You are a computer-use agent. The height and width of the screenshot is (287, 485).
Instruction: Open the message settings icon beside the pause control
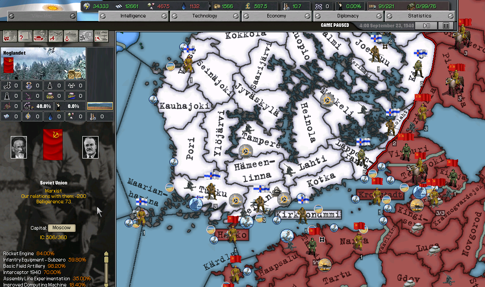(446, 26)
